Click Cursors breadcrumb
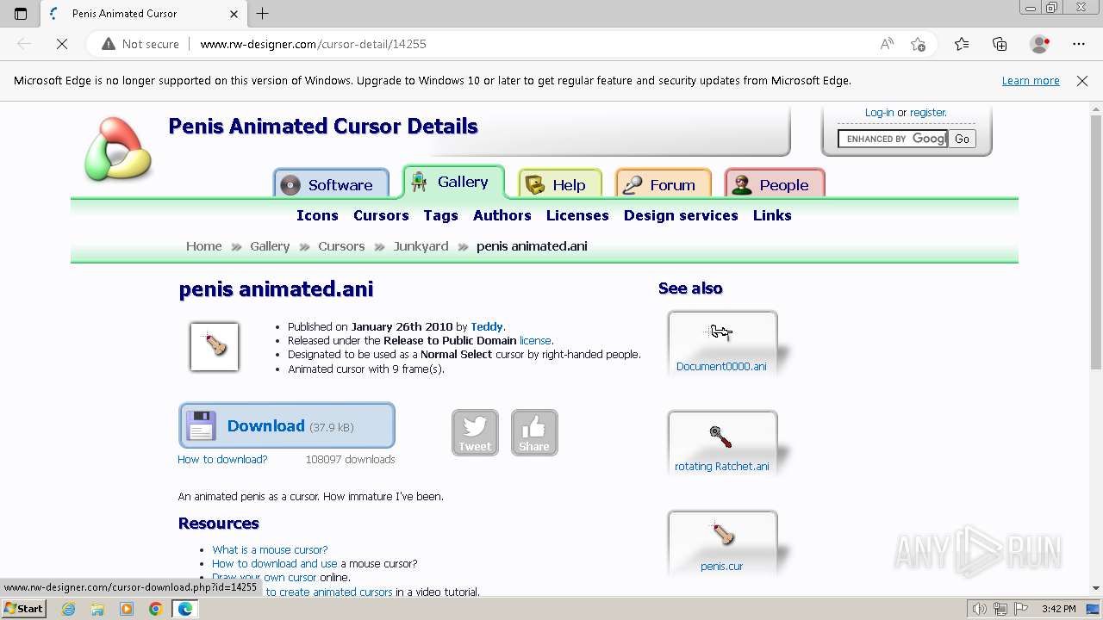1103x620 pixels. [341, 246]
